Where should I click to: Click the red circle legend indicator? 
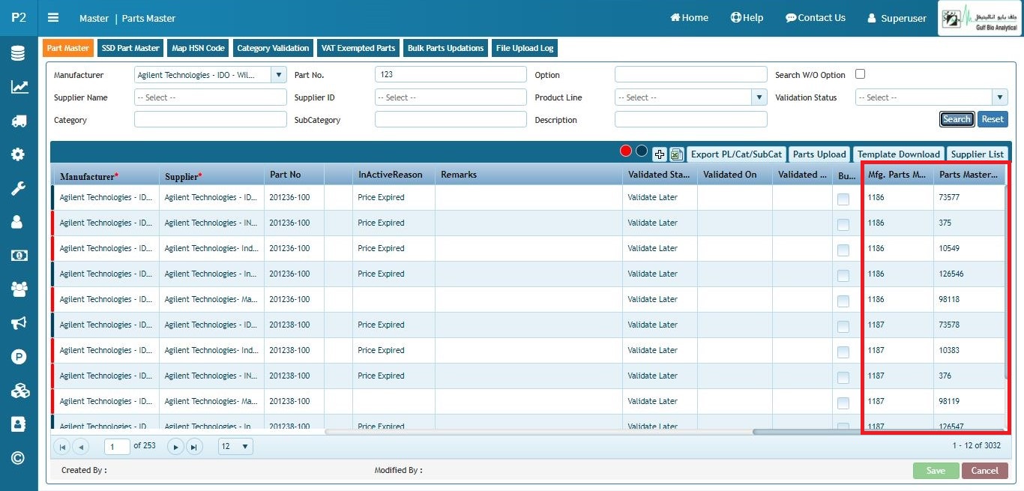coord(626,151)
